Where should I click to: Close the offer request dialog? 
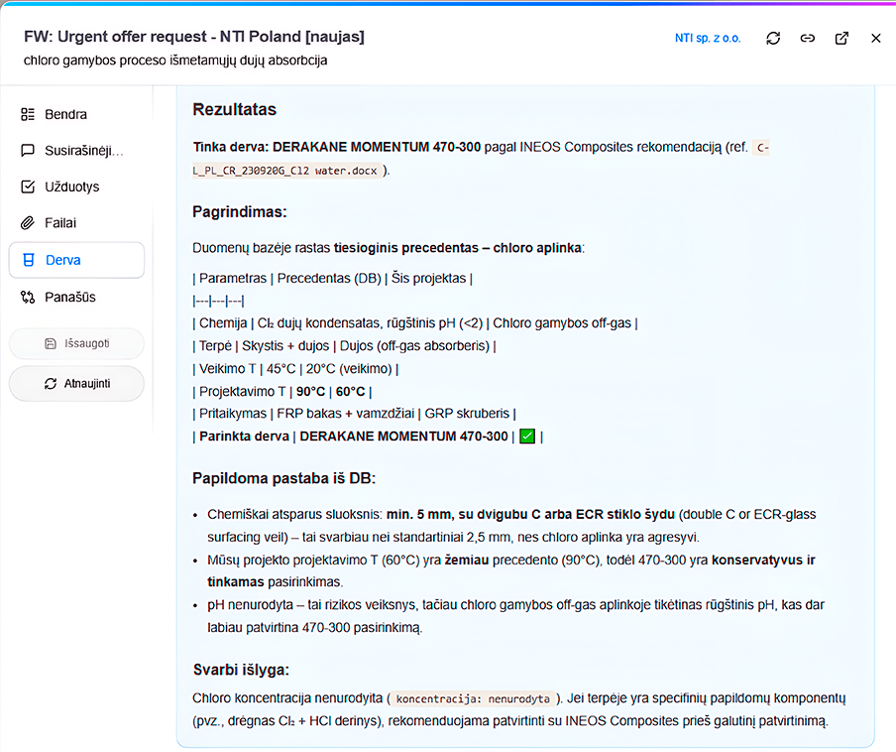coord(875,38)
